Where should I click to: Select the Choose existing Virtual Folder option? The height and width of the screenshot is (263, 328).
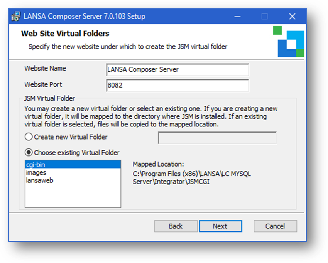tap(29, 152)
